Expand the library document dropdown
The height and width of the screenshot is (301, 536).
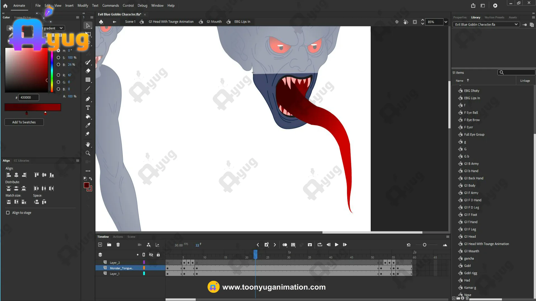[x=516, y=25]
